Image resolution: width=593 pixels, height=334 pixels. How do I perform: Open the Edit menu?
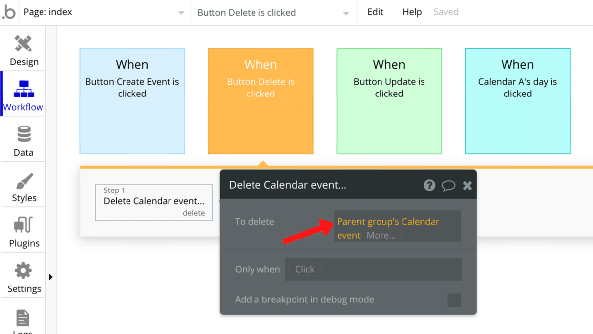(375, 12)
